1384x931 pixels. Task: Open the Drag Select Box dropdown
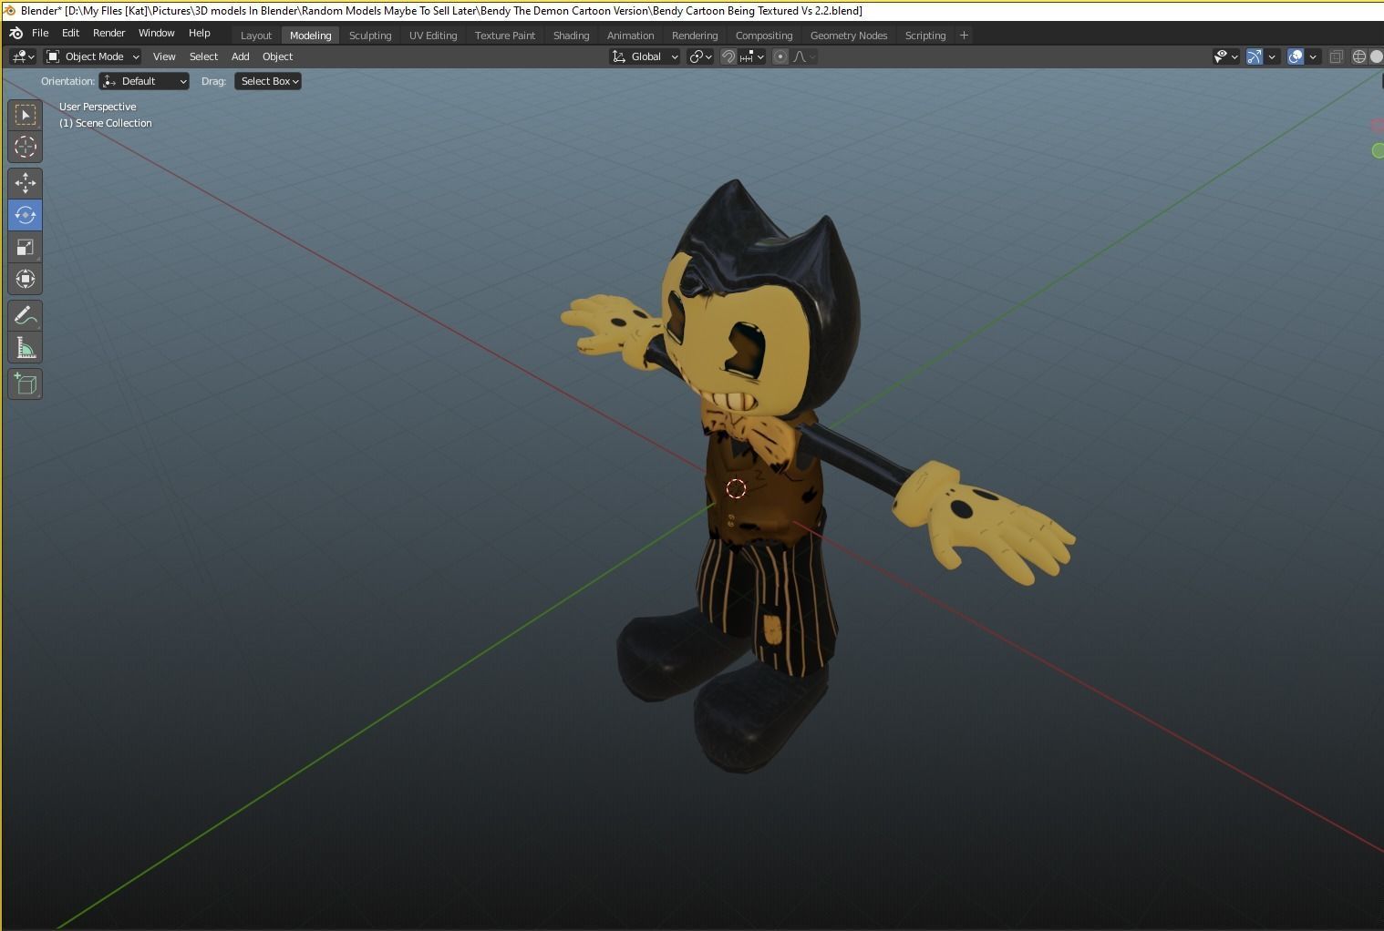point(268,81)
